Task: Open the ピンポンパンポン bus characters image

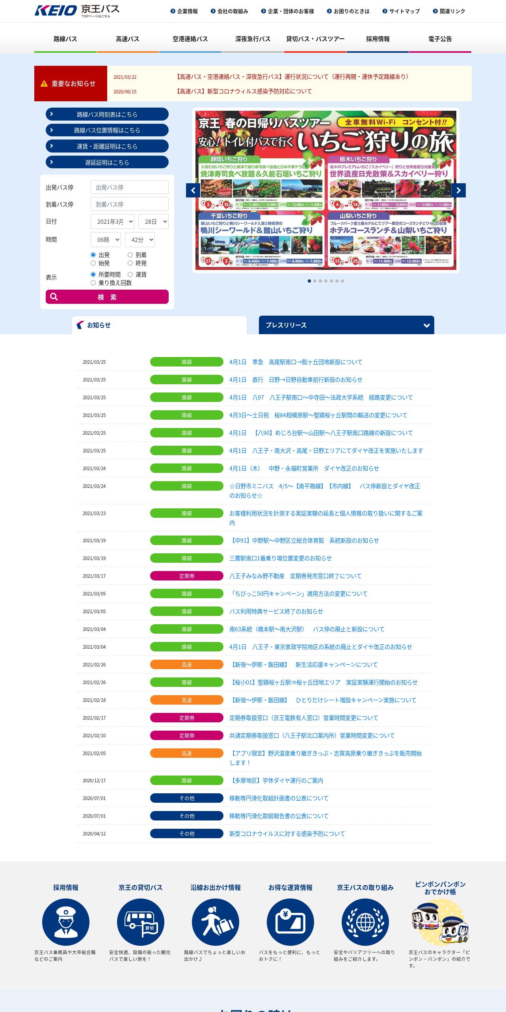Action: pyautogui.click(x=440, y=922)
